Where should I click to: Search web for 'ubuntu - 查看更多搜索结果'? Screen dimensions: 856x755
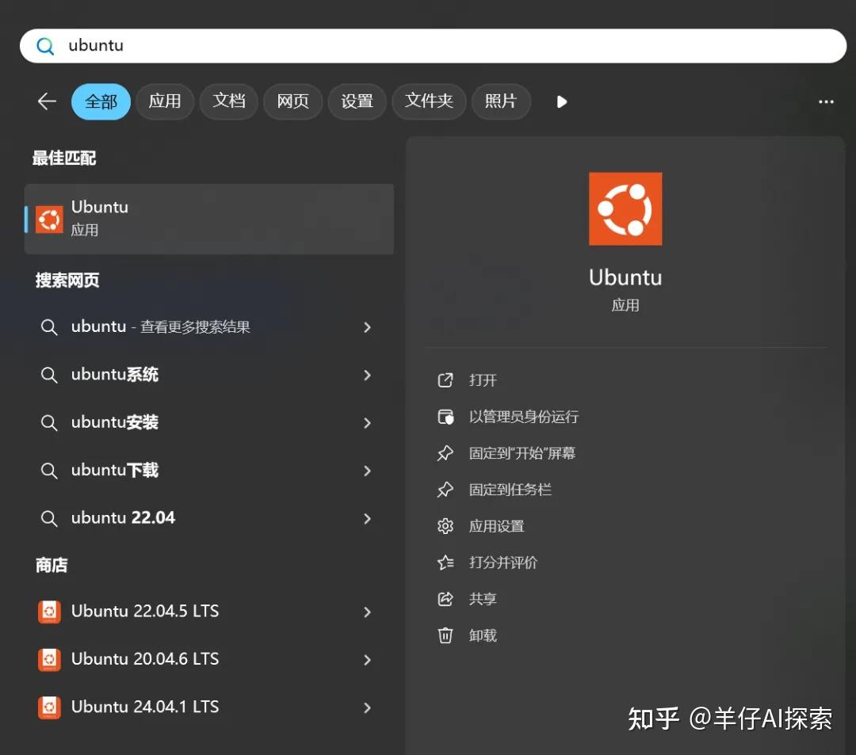click(x=209, y=326)
